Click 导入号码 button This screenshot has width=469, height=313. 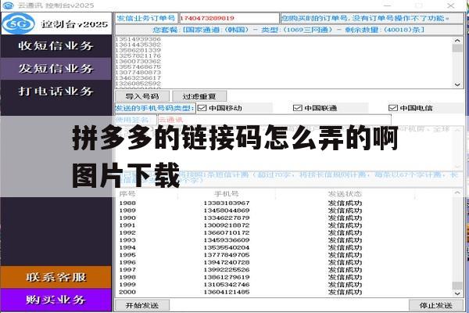click(142, 96)
